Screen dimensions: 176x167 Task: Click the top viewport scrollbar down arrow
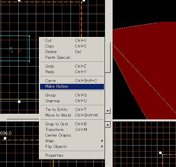pos(108,111)
